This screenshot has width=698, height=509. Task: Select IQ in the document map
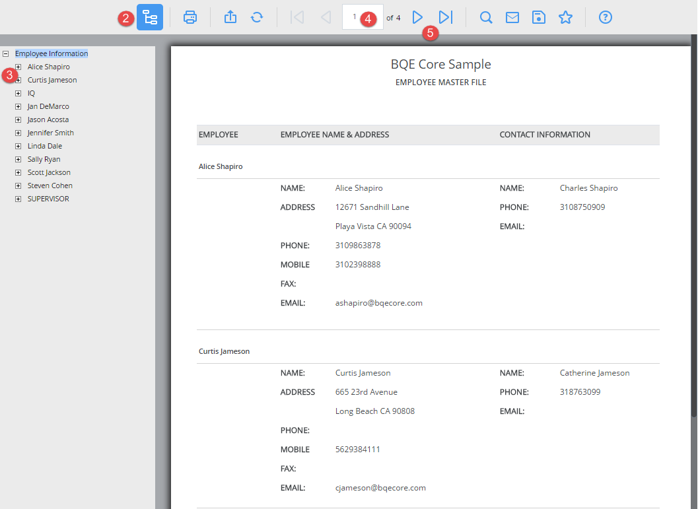tap(31, 93)
